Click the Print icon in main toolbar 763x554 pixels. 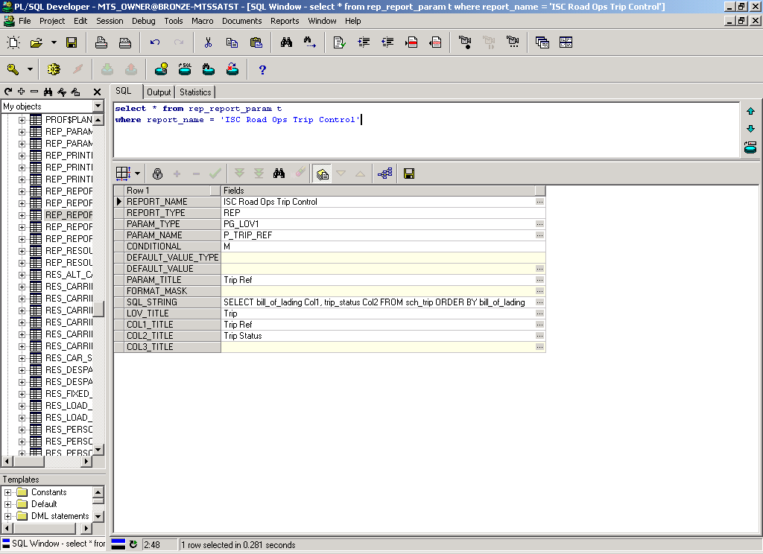pyautogui.click(x=101, y=42)
